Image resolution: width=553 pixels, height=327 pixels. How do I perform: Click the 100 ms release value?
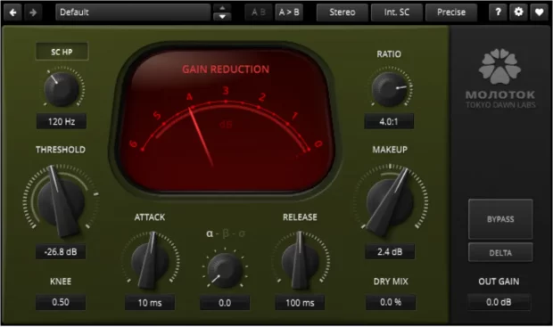pyautogui.click(x=300, y=303)
